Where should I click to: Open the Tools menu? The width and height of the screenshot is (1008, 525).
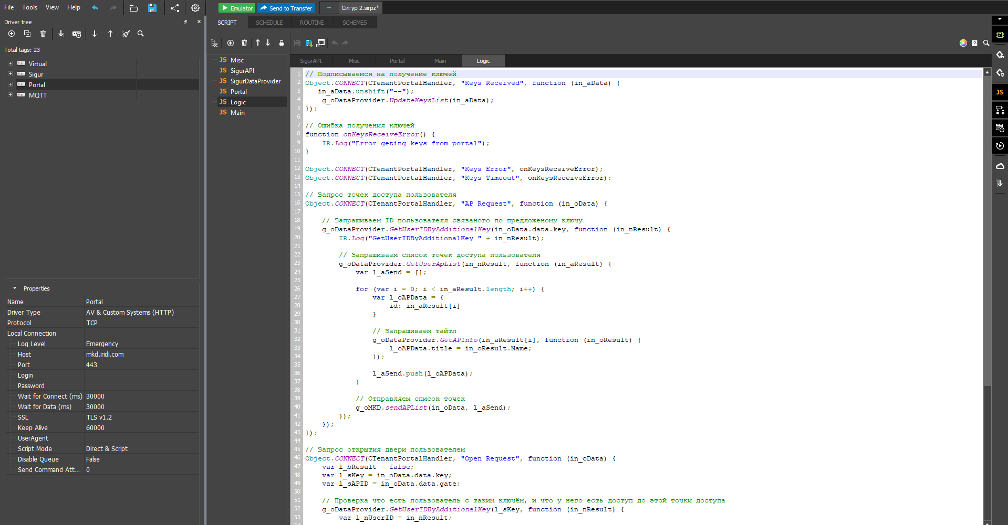tap(29, 7)
